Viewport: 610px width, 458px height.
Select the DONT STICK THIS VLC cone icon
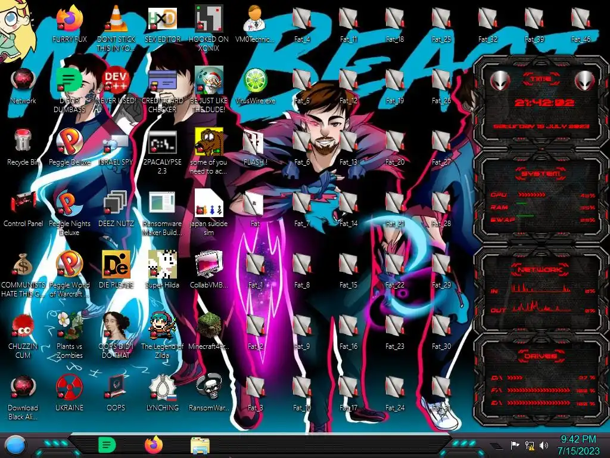pos(116,18)
